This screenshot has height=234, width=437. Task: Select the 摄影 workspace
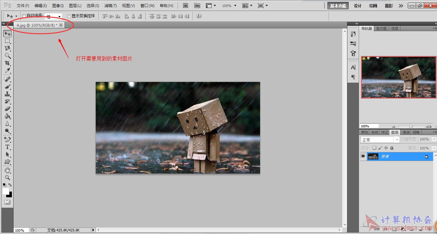389,6
